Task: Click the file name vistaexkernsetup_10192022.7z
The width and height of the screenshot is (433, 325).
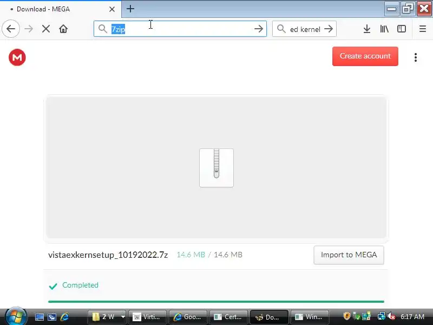Action: click(x=108, y=255)
